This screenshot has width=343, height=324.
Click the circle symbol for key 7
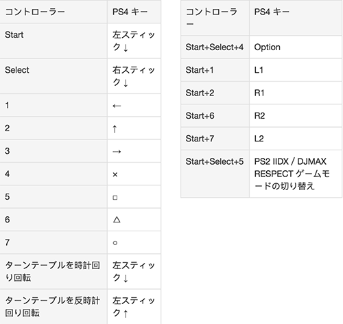pyautogui.click(x=115, y=243)
